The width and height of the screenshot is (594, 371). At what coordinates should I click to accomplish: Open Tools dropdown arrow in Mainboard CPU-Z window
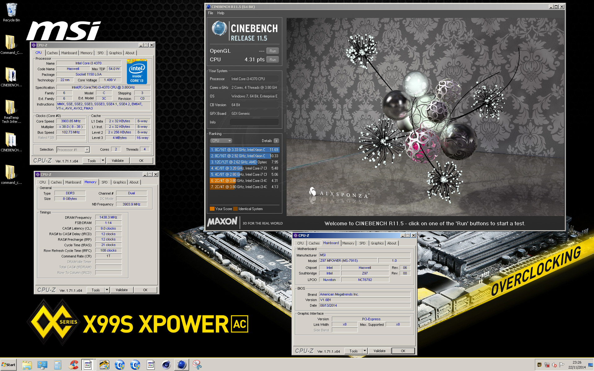click(x=365, y=351)
